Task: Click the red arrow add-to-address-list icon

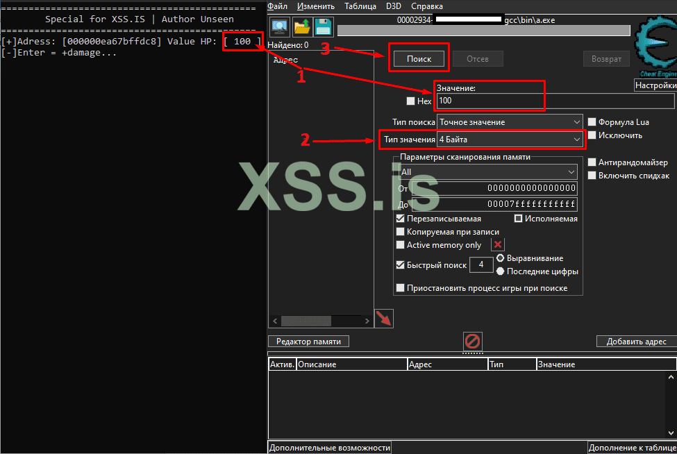Action: 384,319
